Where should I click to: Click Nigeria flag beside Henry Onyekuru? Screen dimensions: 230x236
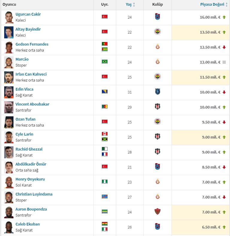point(105,182)
